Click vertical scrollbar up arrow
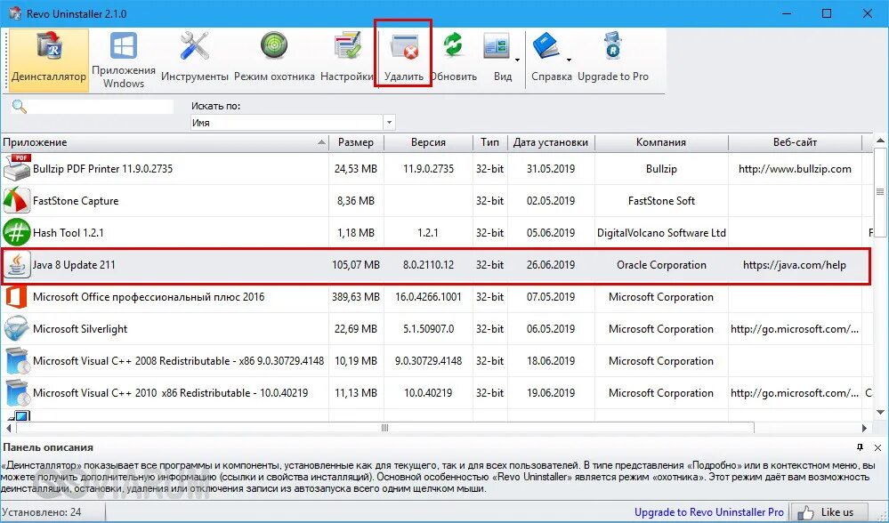This screenshot has width=889, height=523. pos(880,141)
